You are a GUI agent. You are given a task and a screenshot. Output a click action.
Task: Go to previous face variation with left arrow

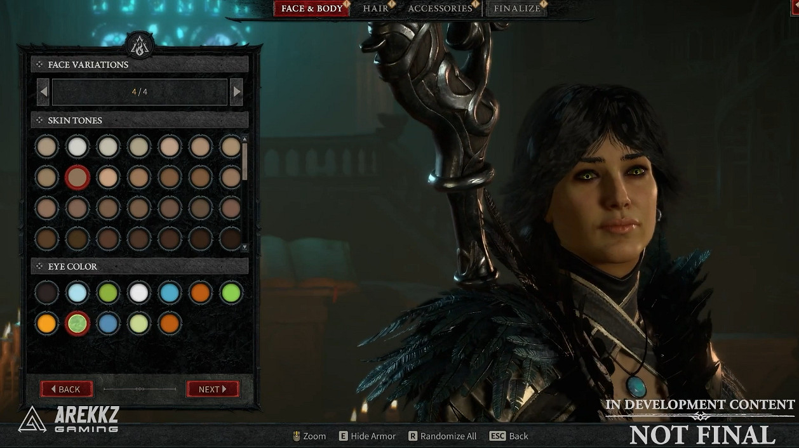click(x=43, y=92)
